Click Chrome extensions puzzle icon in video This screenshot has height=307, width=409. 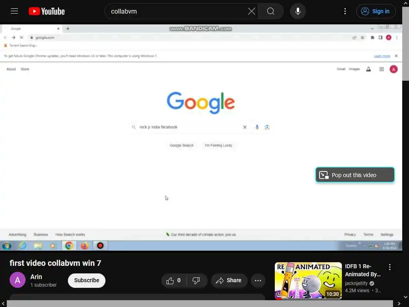point(372,38)
